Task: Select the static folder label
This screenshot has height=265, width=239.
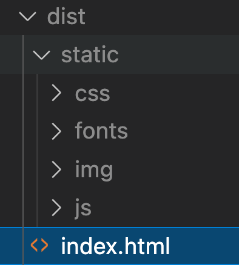Action: [x=90, y=54]
